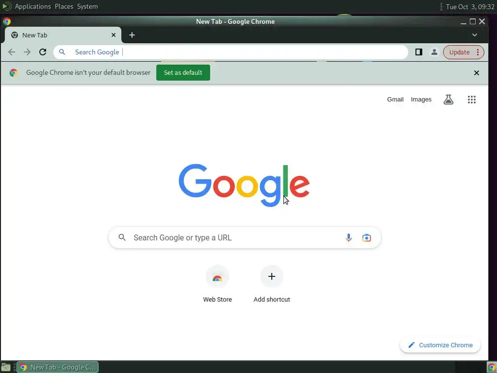Open the Web Store shortcut
497x373 pixels.
coord(217,284)
